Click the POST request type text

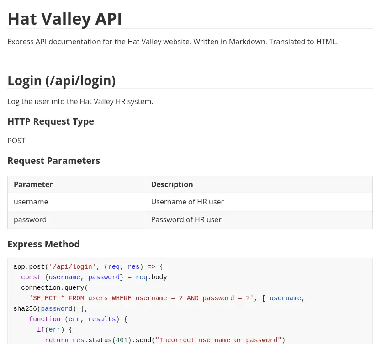click(x=16, y=141)
